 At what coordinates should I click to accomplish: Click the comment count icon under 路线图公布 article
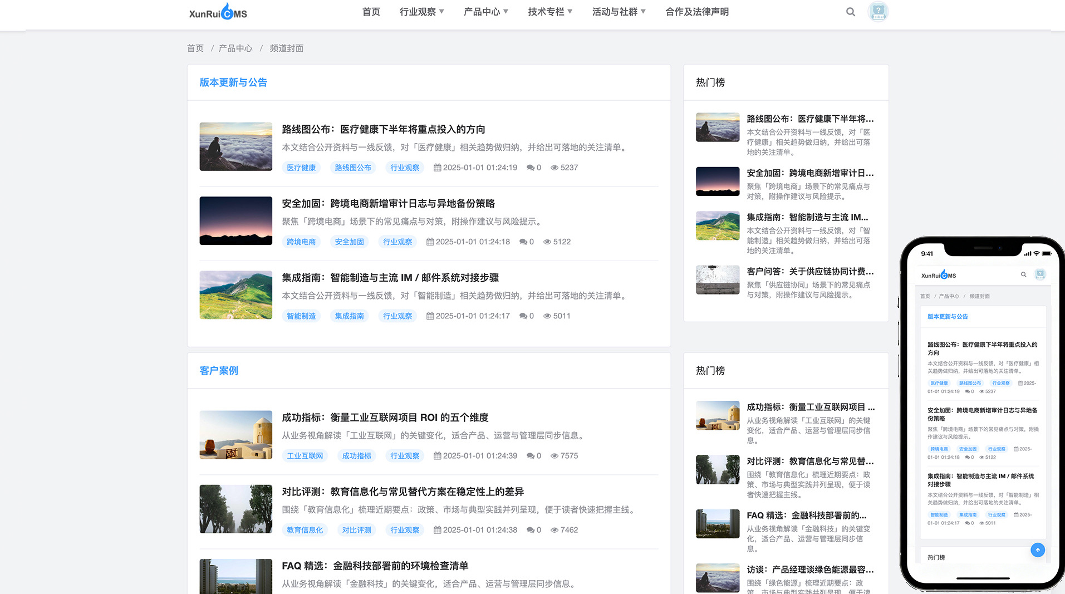pyautogui.click(x=530, y=168)
